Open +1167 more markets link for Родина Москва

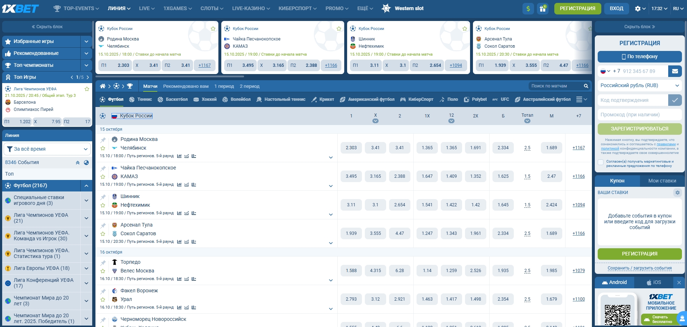[578, 148]
